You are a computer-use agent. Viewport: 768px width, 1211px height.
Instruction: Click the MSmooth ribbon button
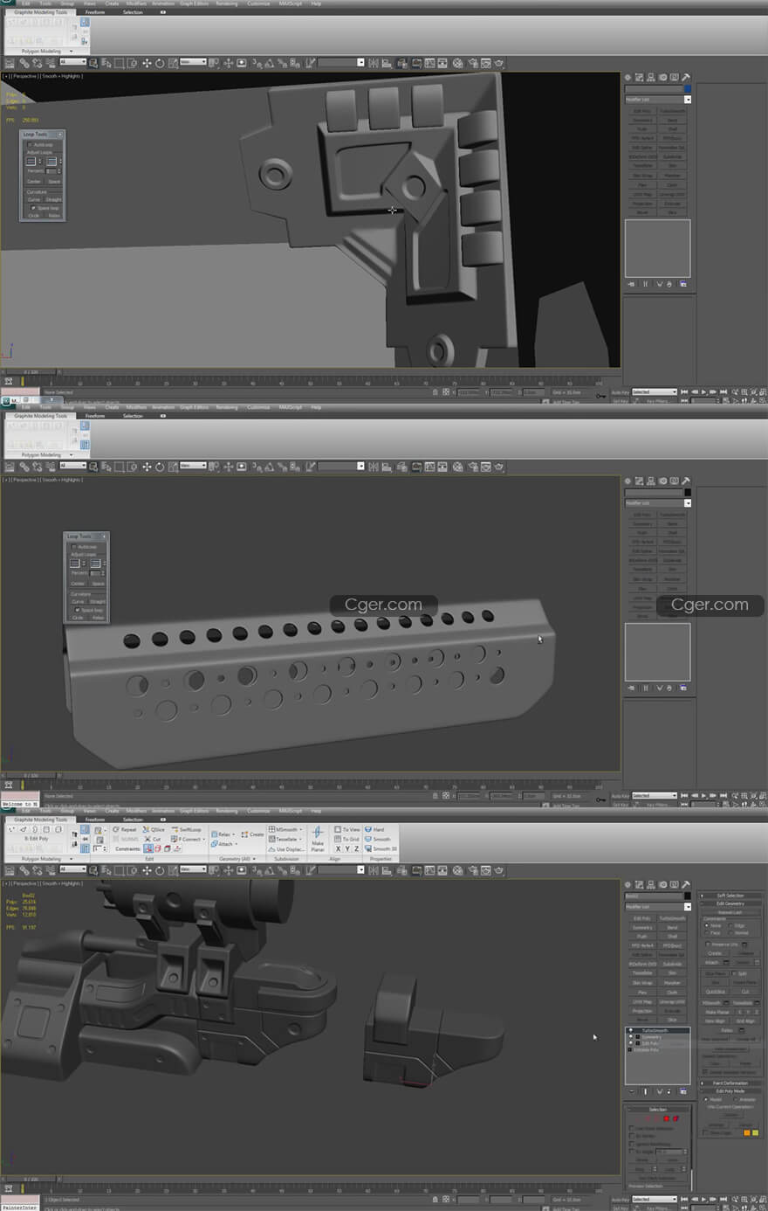(285, 829)
